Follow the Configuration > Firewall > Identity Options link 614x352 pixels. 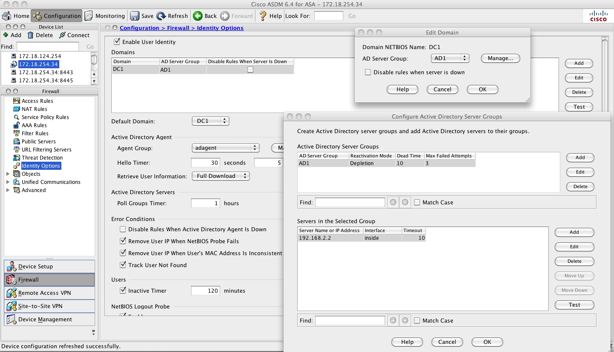182,28
